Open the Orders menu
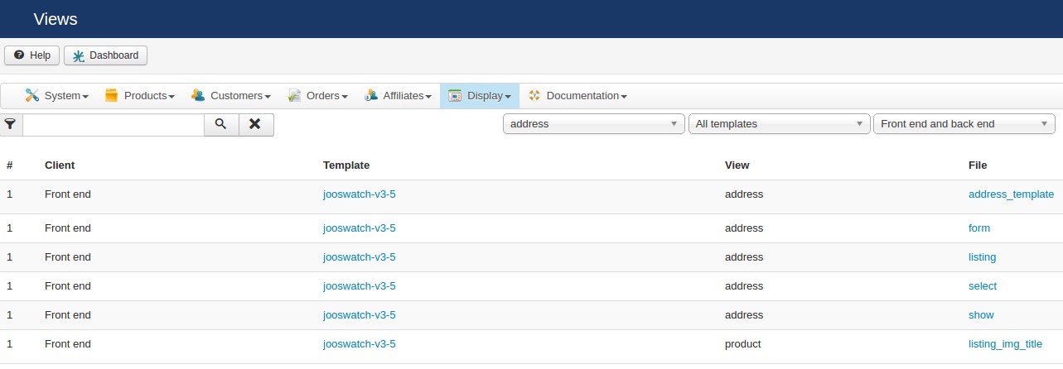 click(317, 96)
